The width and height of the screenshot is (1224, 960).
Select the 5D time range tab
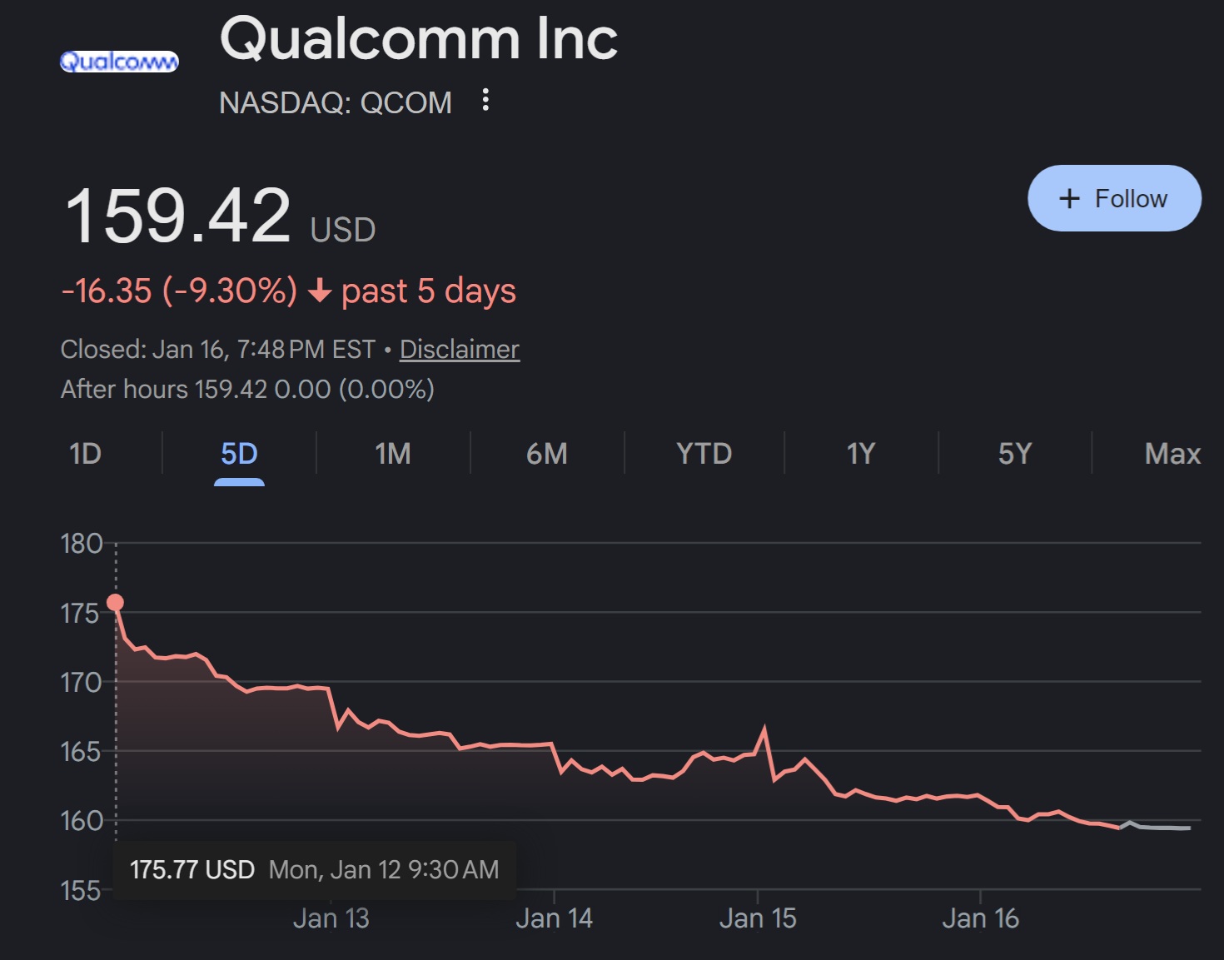(239, 454)
